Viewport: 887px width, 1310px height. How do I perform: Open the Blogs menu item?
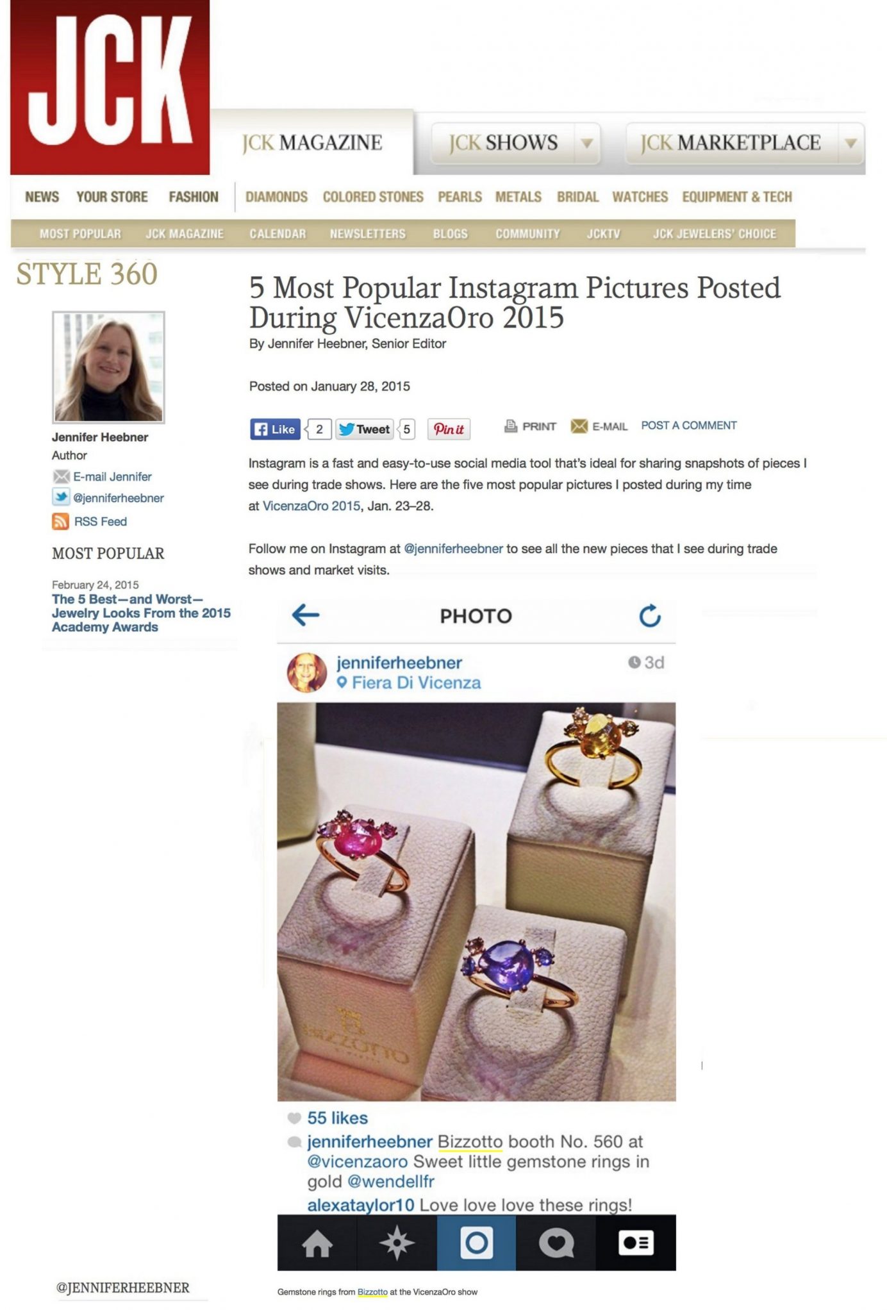[450, 234]
